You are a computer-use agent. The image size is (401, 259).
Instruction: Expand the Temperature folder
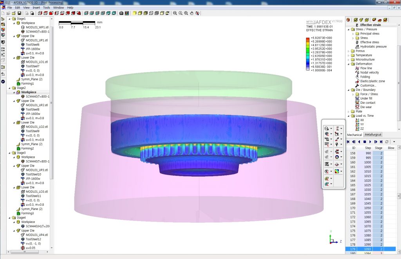point(349,55)
